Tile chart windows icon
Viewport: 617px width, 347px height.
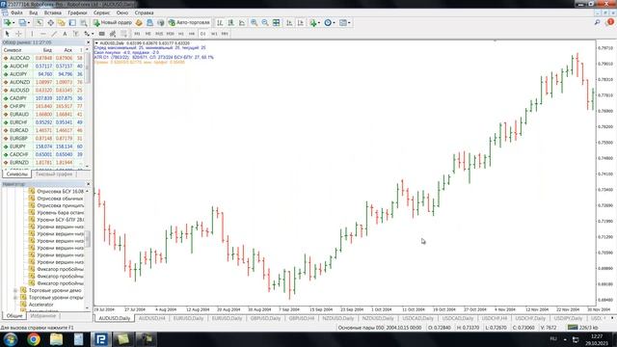tap(277, 23)
